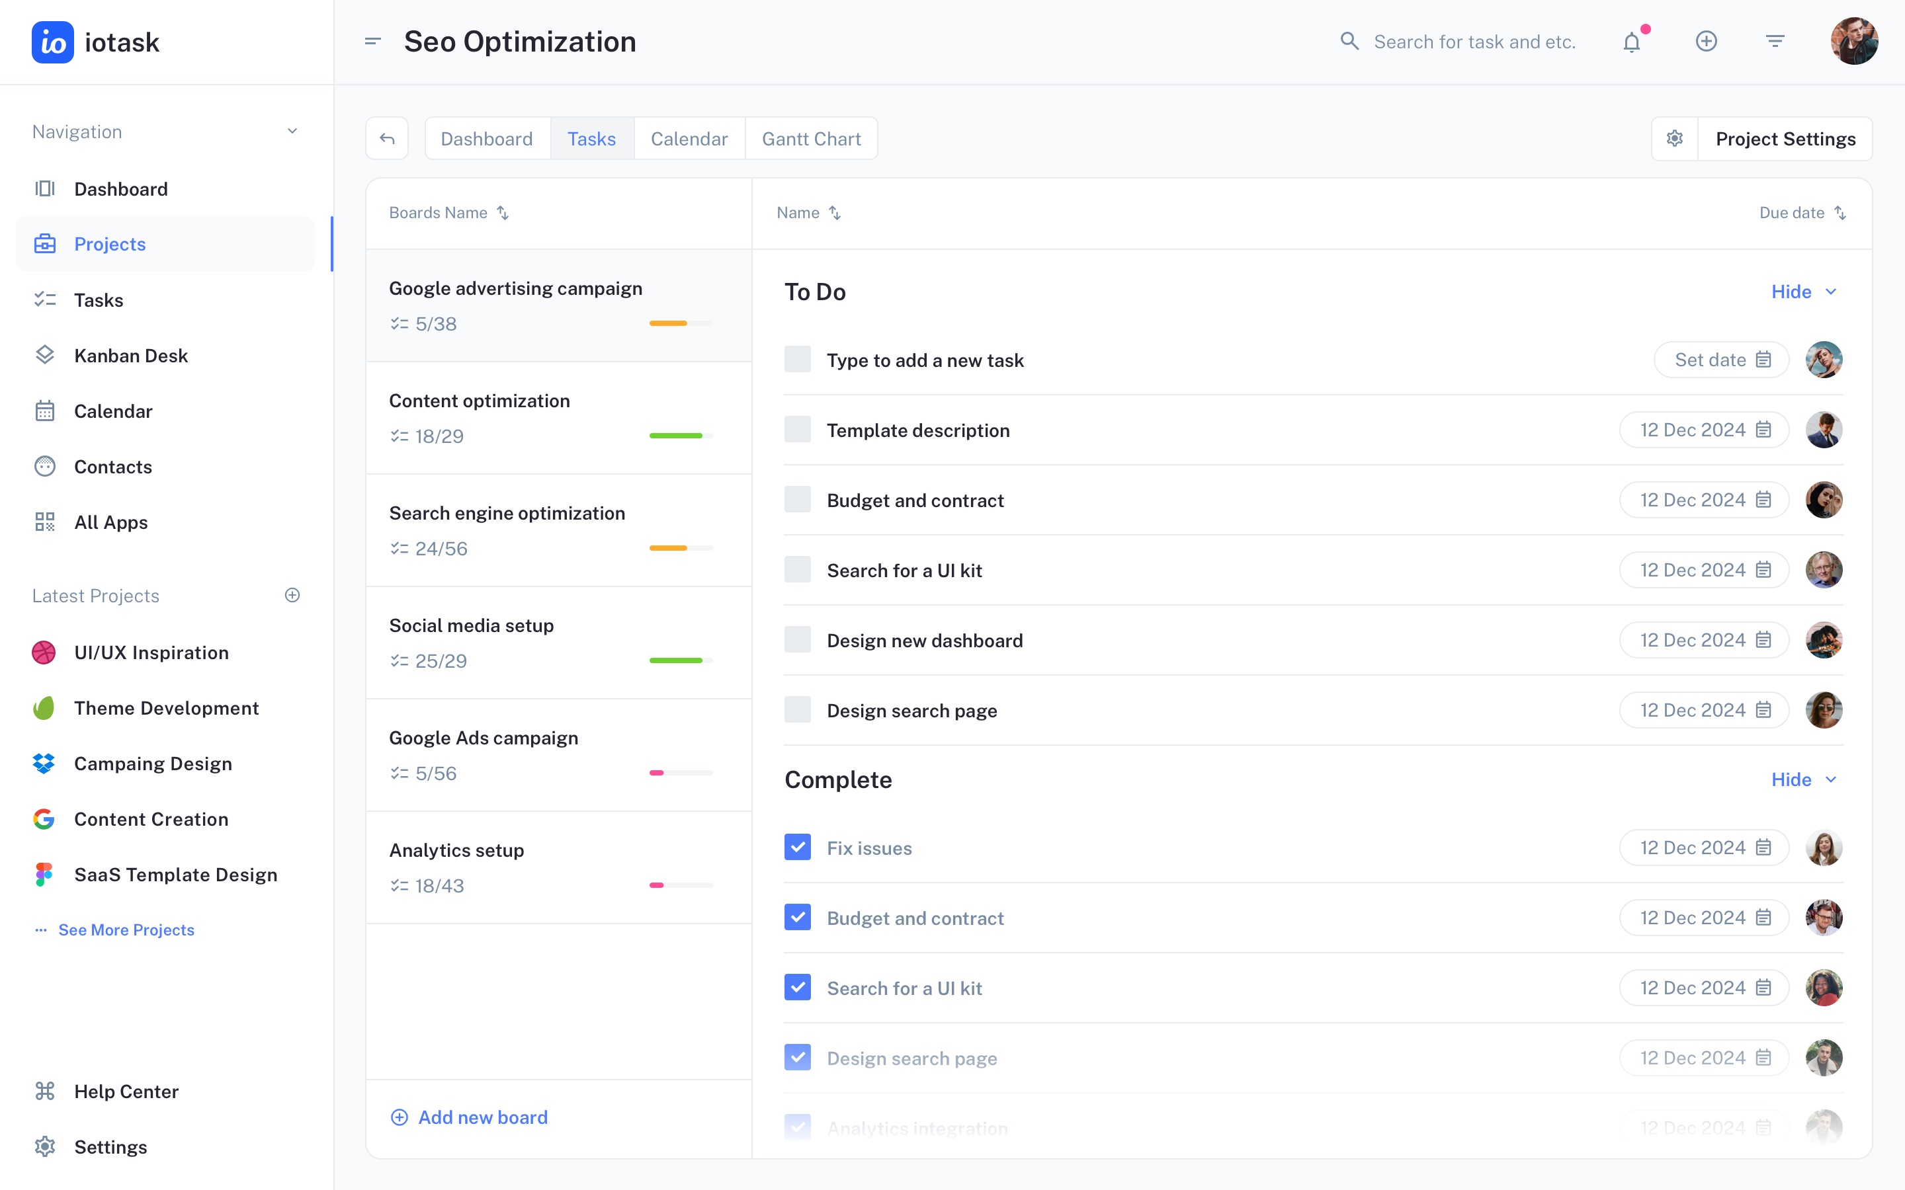Uncheck the Fix issues checkbox
This screenshot has height=1190, width=1905.
pos(798,848)
